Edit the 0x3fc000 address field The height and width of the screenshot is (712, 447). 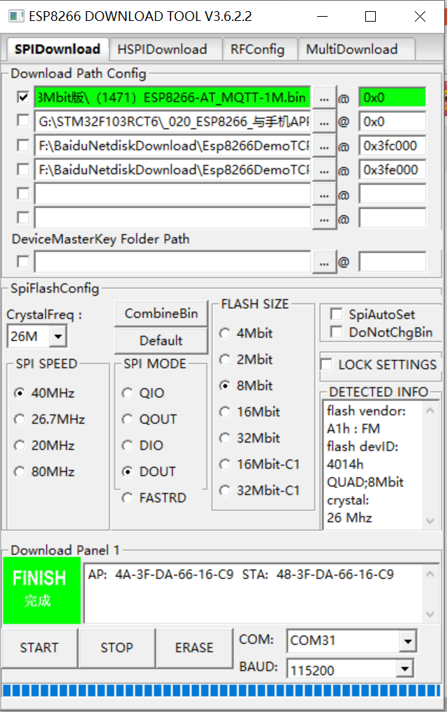pos(393,146)
